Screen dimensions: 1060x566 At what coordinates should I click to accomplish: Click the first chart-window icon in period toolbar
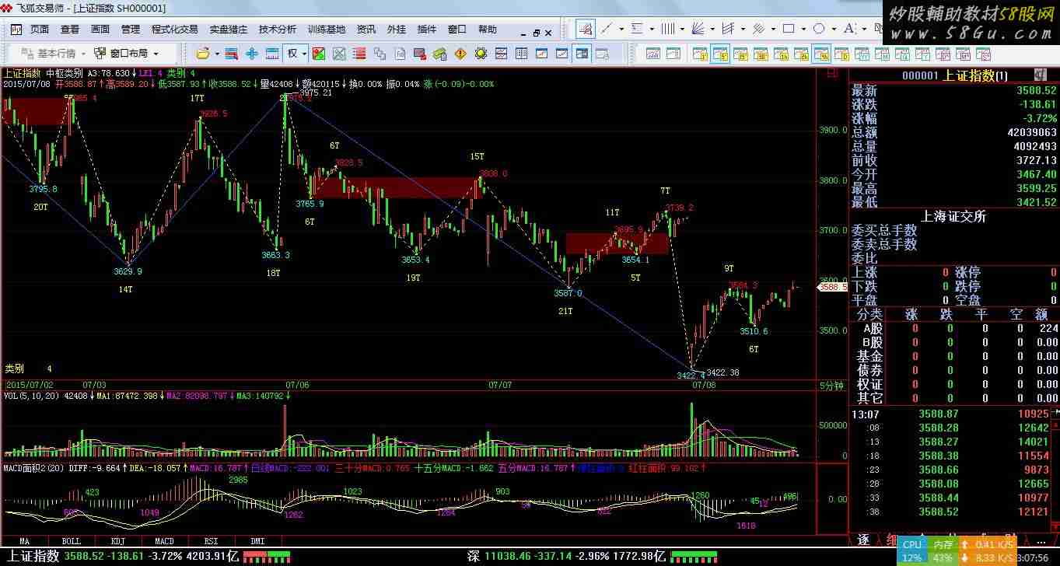tap(653, 54)
